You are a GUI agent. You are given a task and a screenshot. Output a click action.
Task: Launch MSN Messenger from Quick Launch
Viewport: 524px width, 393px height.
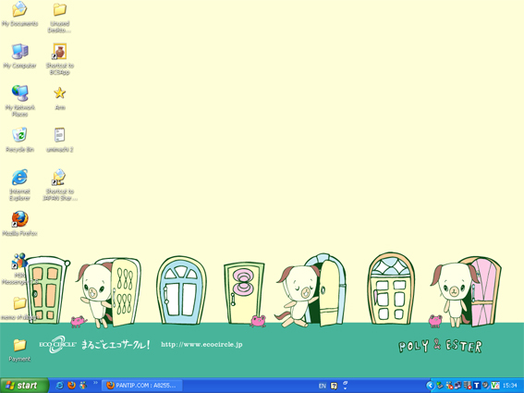[x=83, y=386]
